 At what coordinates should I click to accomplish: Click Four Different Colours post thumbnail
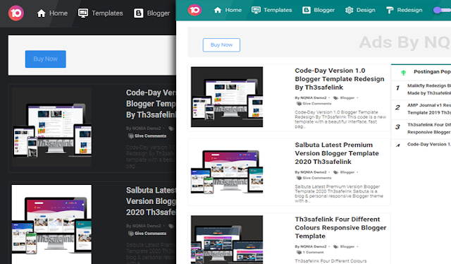tap(227, 240)
